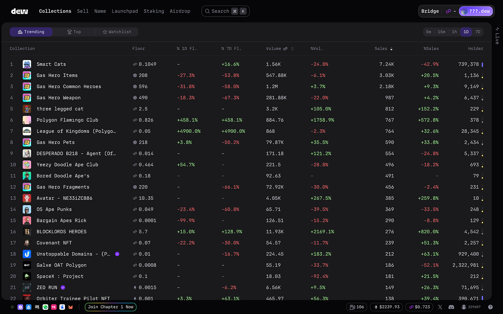Switch to the Trending tab
The image size is (503, 314).
pos(31,32)
